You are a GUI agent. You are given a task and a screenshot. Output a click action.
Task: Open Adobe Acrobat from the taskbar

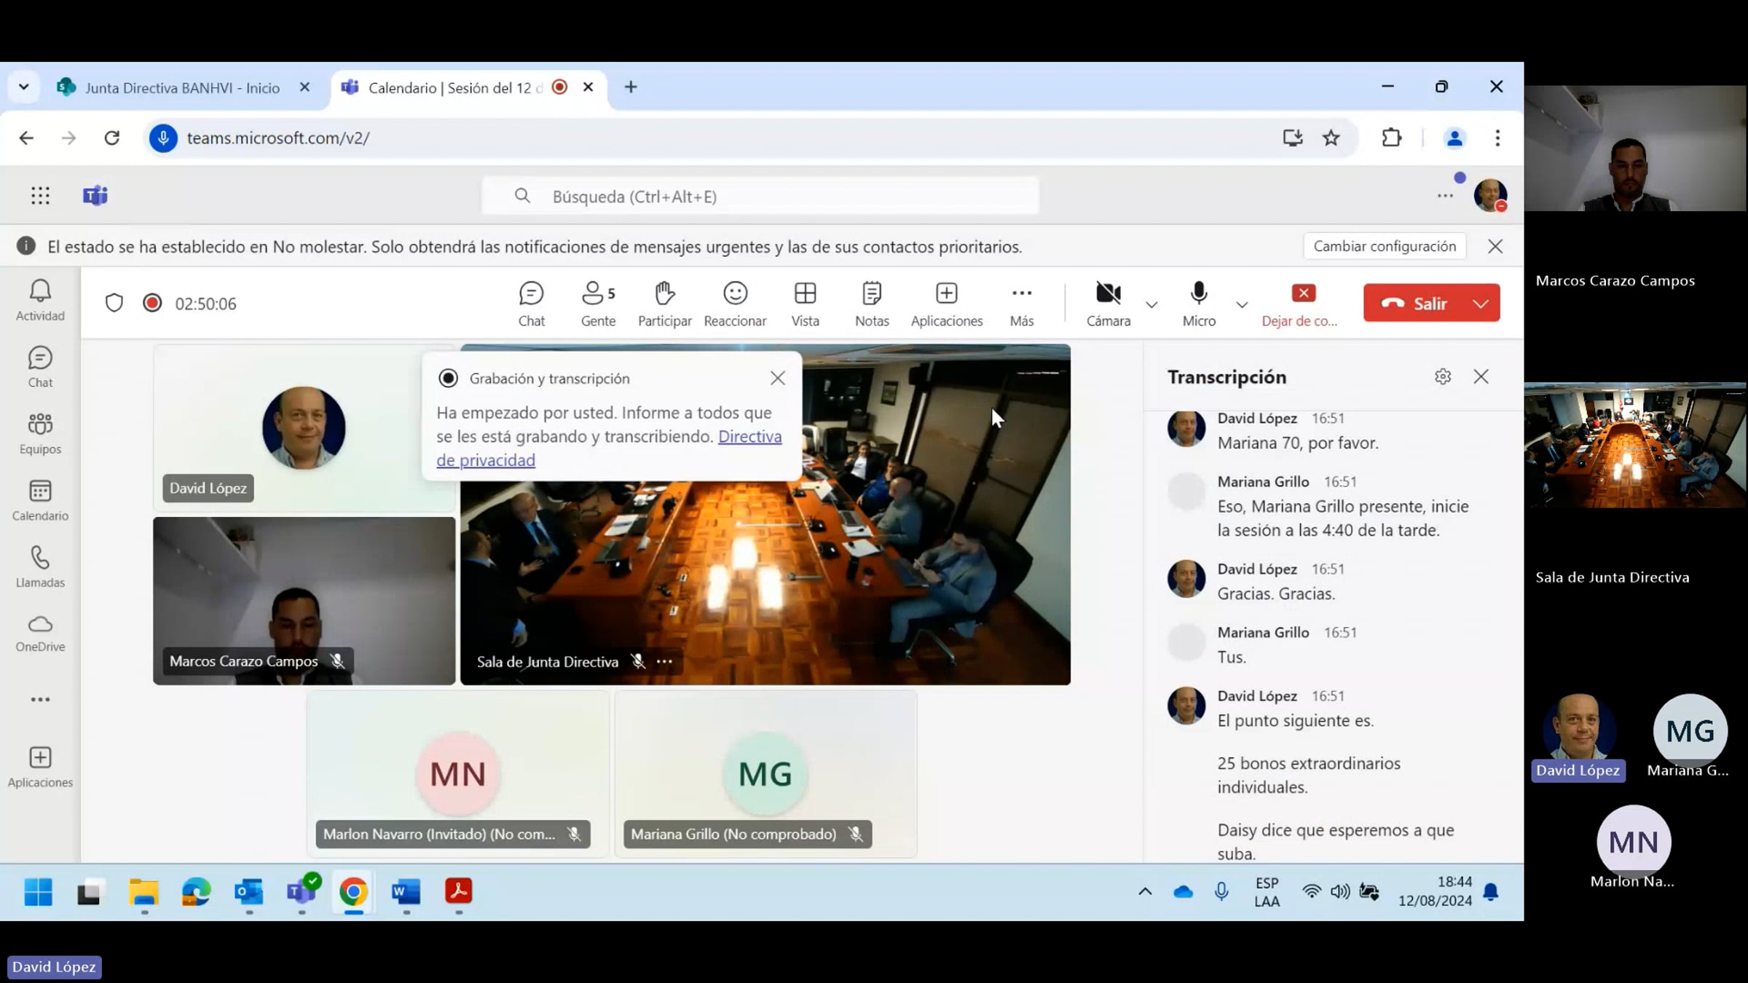point(458,891)
